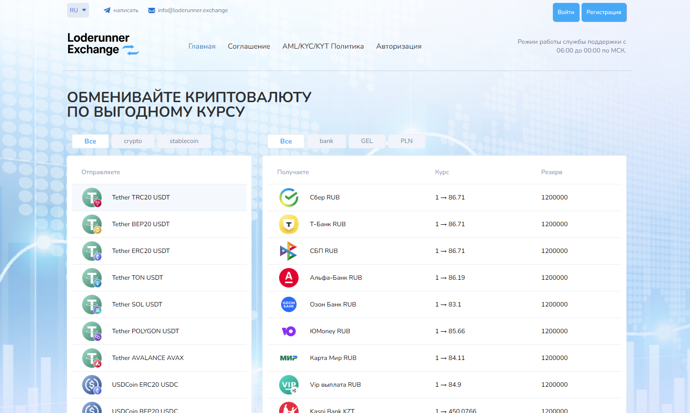Filter receive currencies by GEL tab
This screenshot has width=690, height=413.
click(367, 141)
